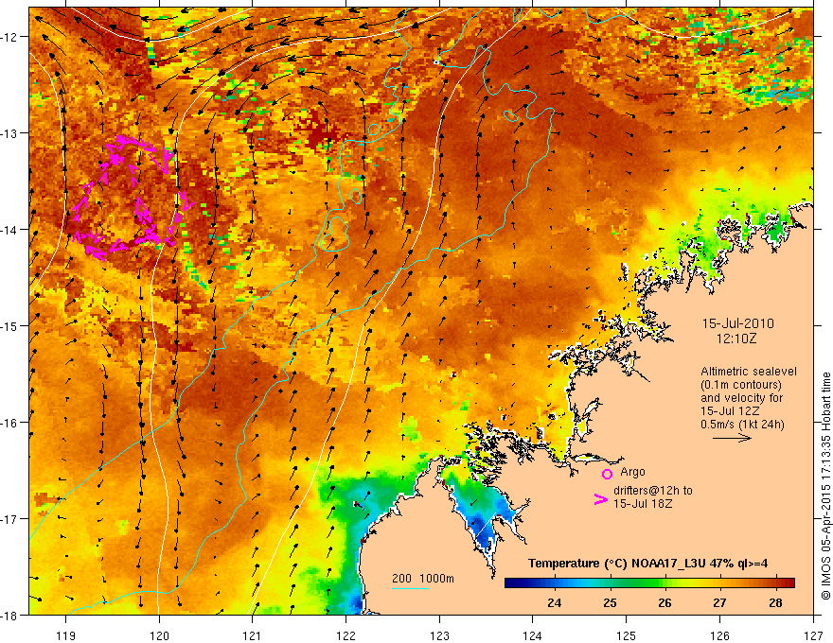
Task: Click the magenta drifter arrowhead legend symbol
Action: [x=601, y=499]
